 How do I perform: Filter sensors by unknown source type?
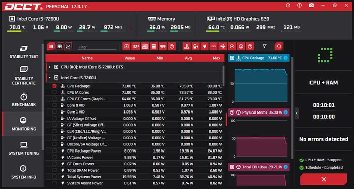(x=172, y=46)
